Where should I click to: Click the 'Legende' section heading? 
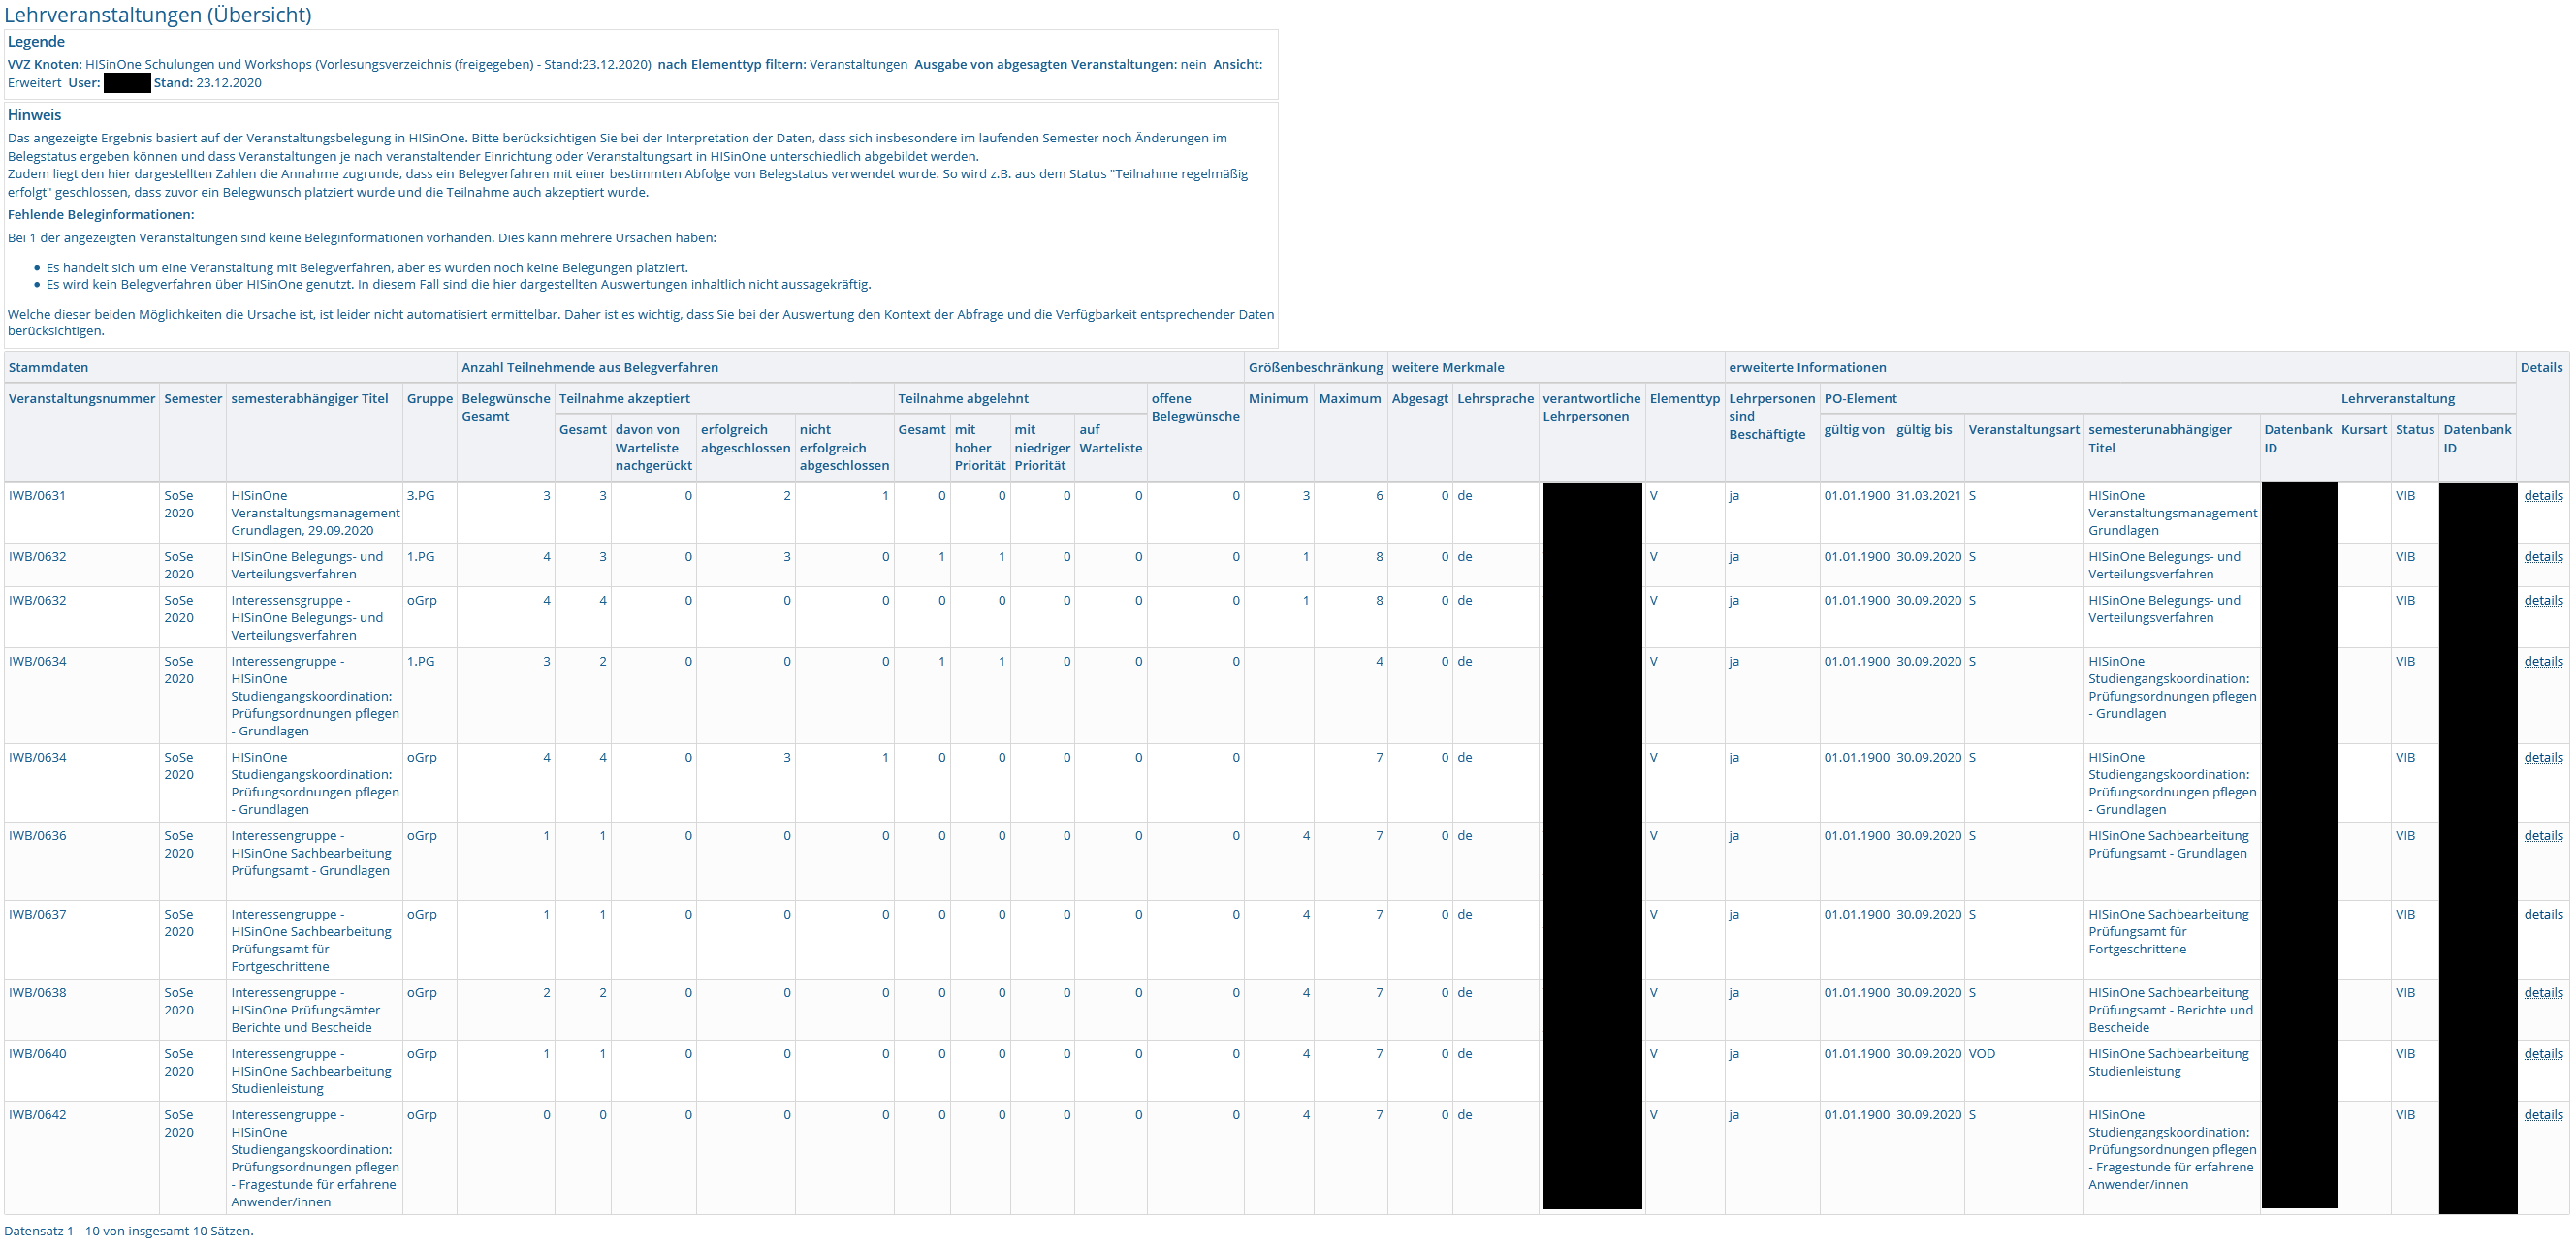(36, 42)
